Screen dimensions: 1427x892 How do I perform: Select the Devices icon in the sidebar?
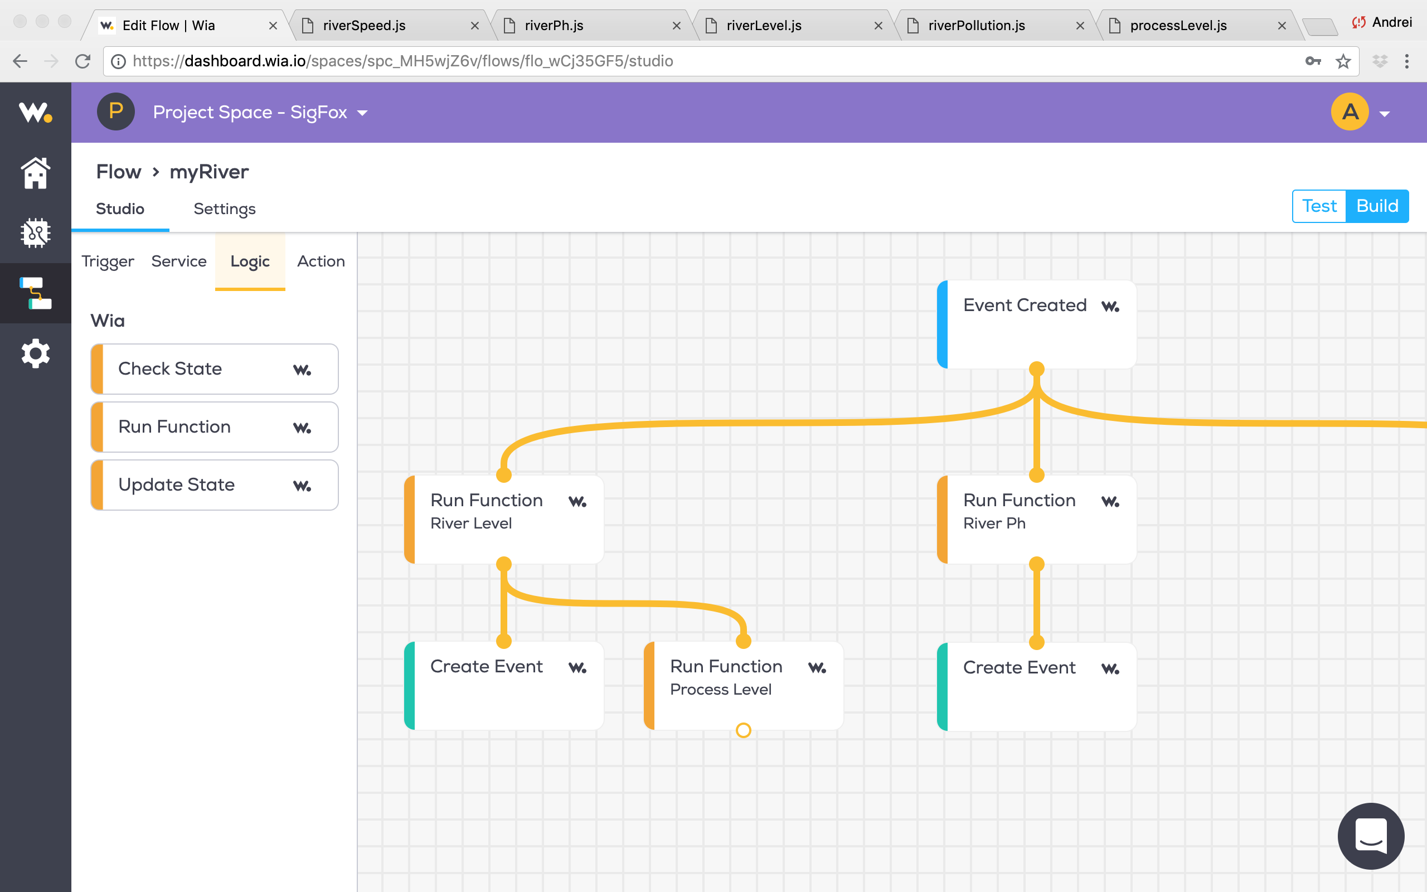click(35, 233)
